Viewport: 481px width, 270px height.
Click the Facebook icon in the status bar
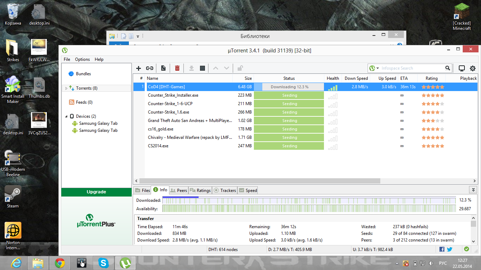point(442,249)
